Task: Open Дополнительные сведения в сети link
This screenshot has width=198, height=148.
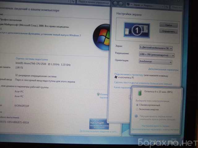Action: 98,131
